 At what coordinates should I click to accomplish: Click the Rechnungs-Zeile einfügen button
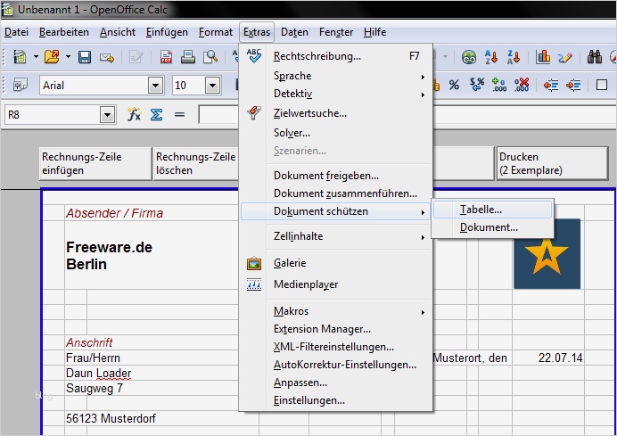pyautogui.click(x=95, y=164)
